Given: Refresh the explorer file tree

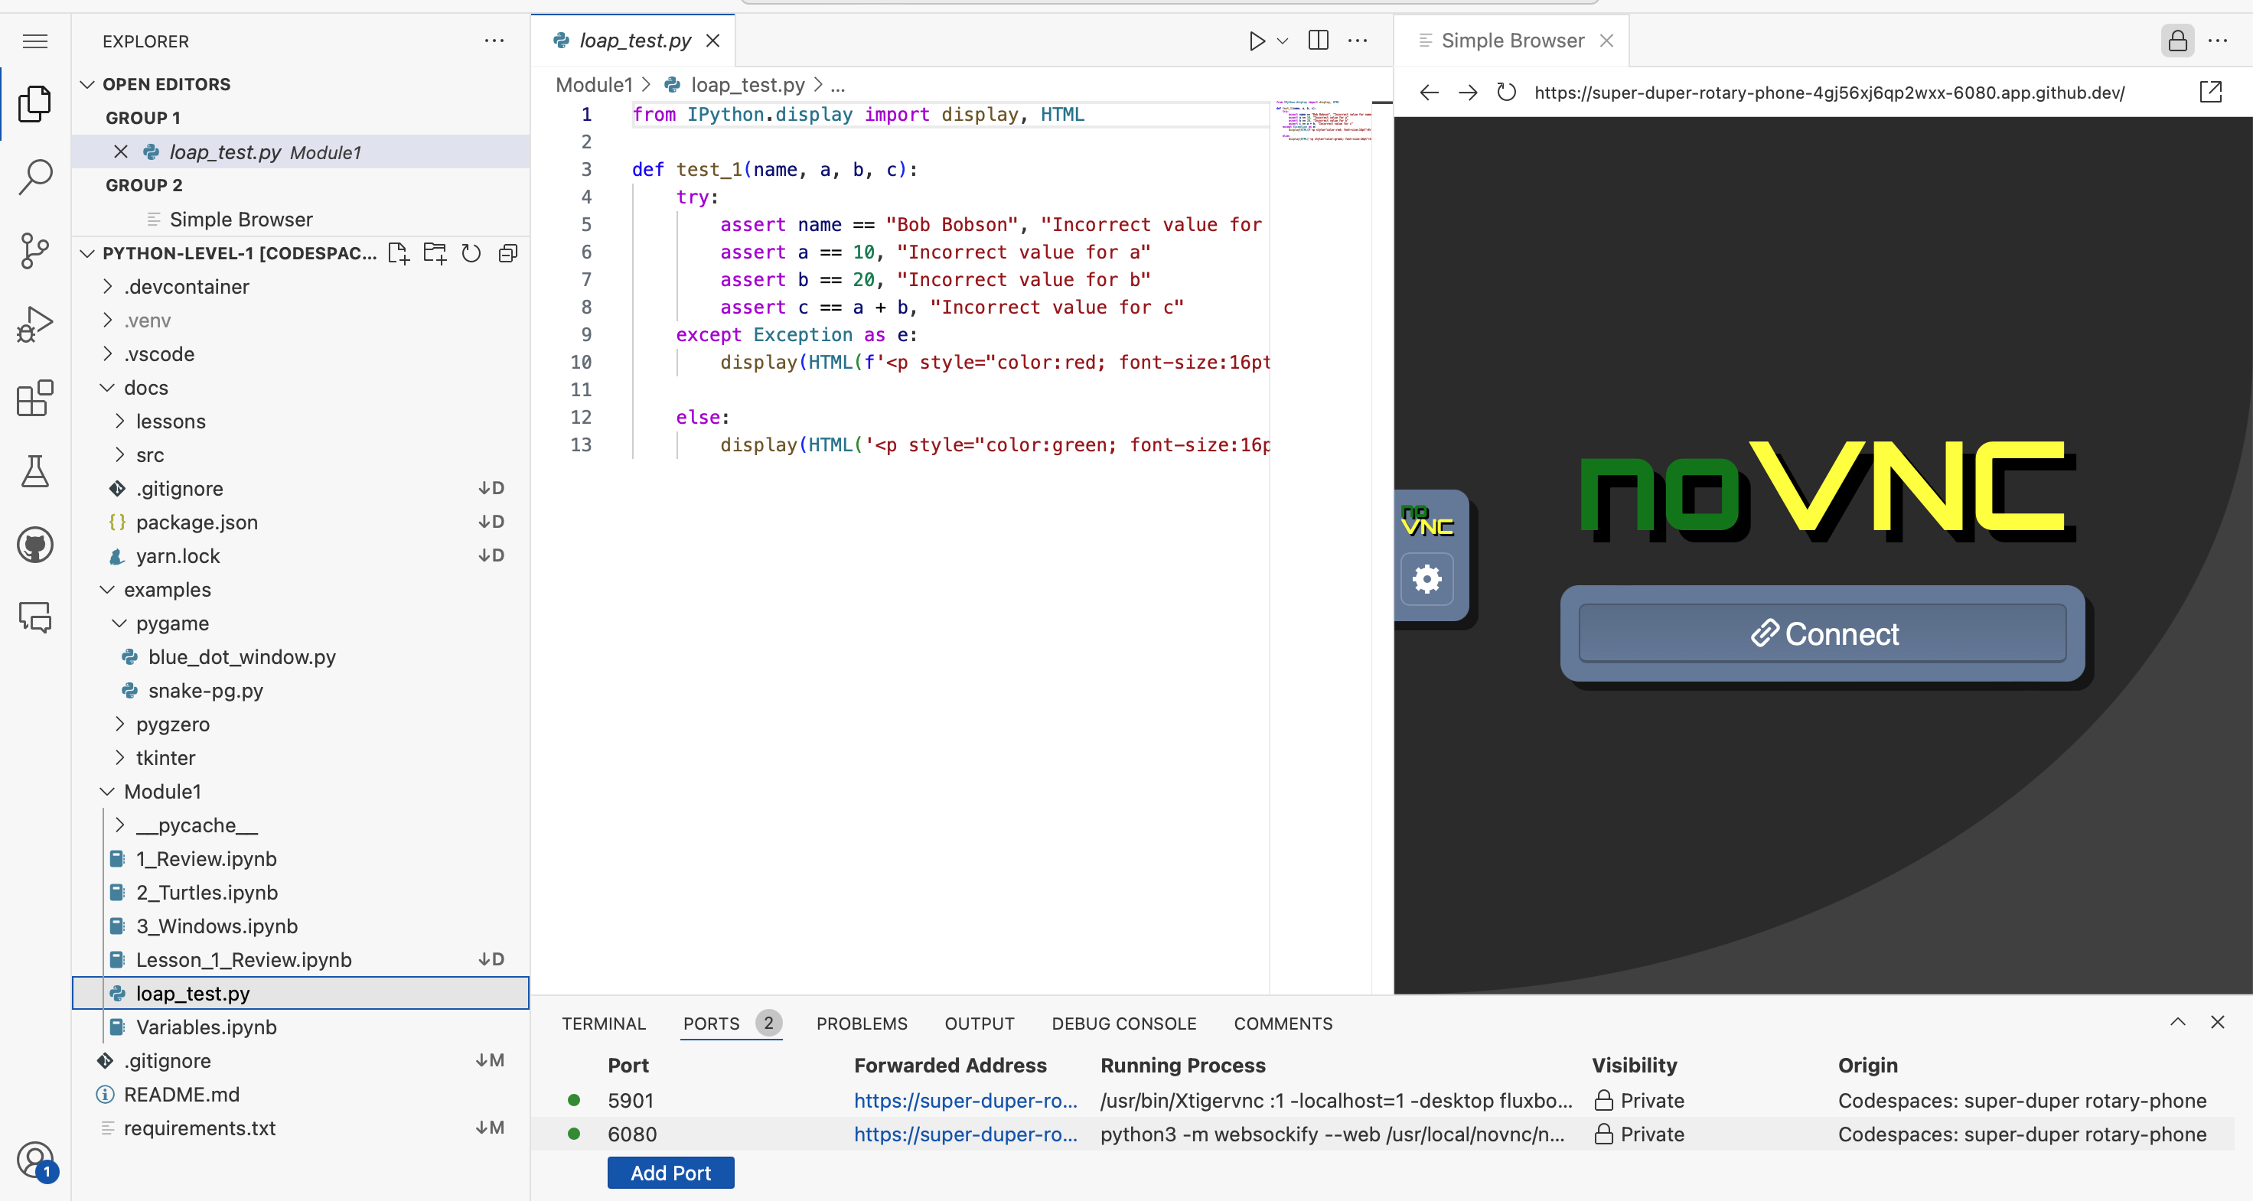Looking at the screenshot, I should tap(471, 253).
